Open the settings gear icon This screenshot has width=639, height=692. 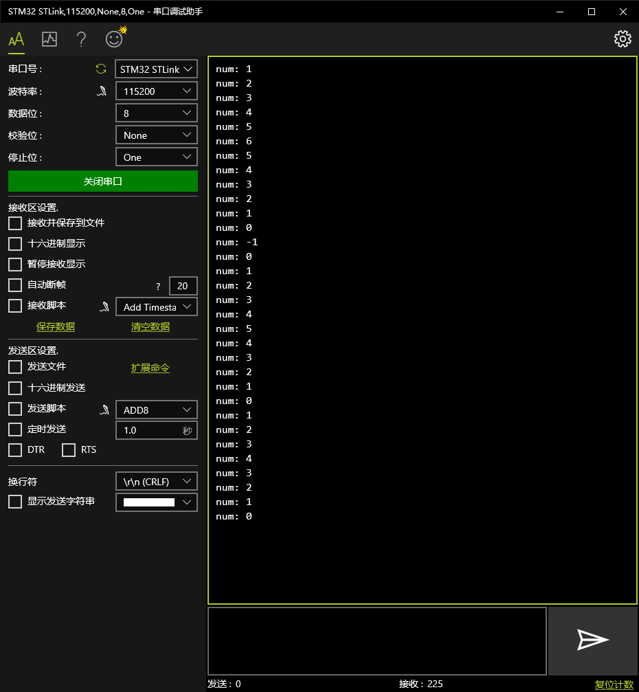click(622, 38)
